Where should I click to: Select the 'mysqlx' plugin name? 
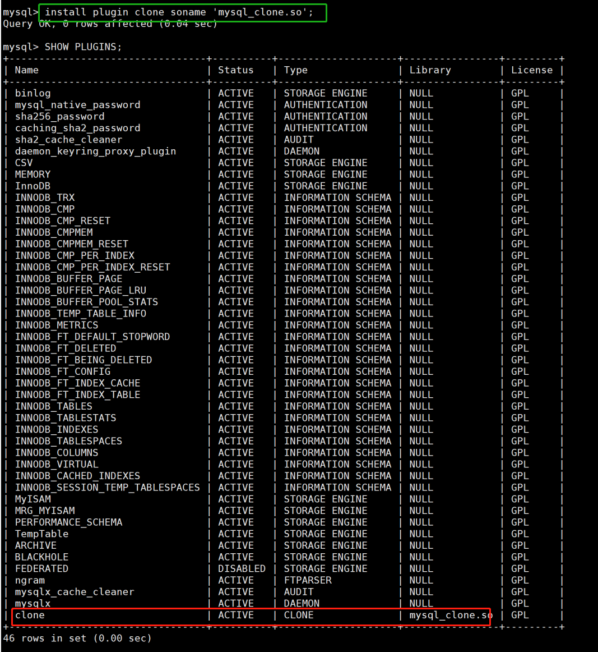(x=33, y=603)
